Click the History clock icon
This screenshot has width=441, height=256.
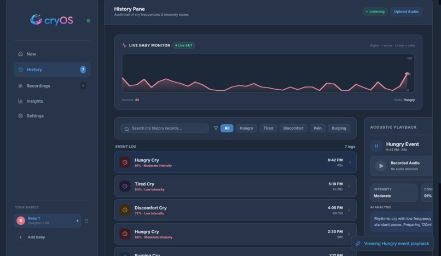coord(21,69)
